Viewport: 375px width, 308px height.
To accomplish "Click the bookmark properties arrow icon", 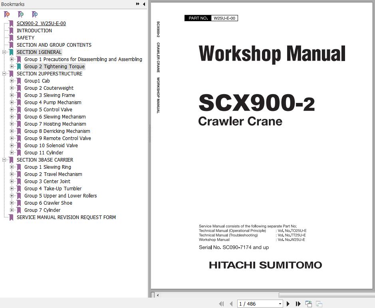I will click(x=35, y=14).
